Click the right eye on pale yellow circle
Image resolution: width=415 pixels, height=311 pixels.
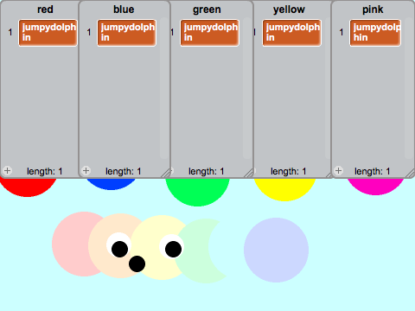click(172, 246)
